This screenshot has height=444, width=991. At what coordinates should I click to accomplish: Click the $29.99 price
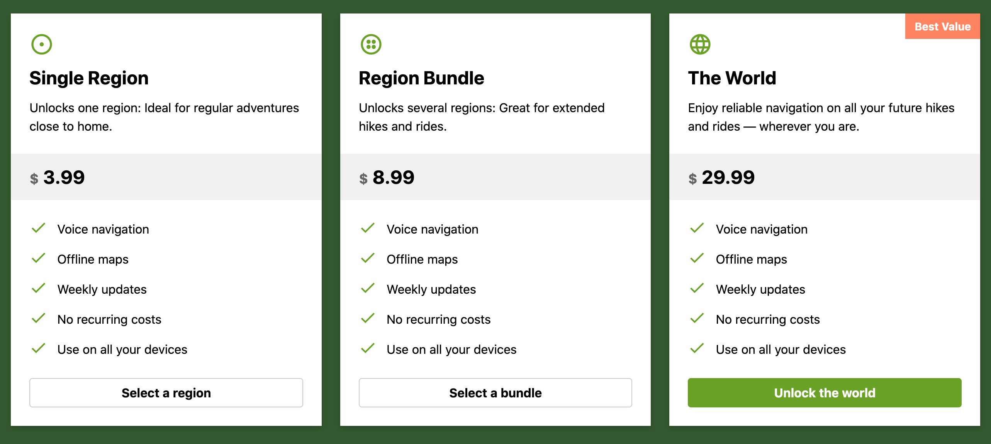(721, 178)
